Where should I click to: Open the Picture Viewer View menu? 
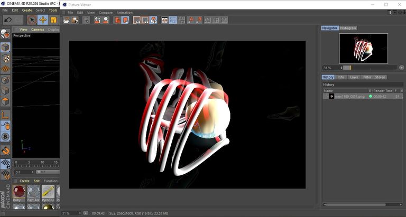91,13
